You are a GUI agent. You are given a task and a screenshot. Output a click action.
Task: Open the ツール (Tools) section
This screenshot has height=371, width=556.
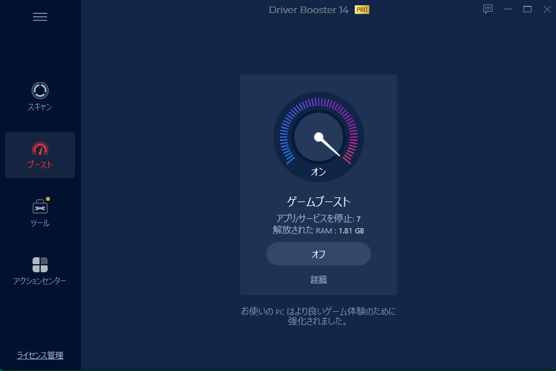[40, 212]
